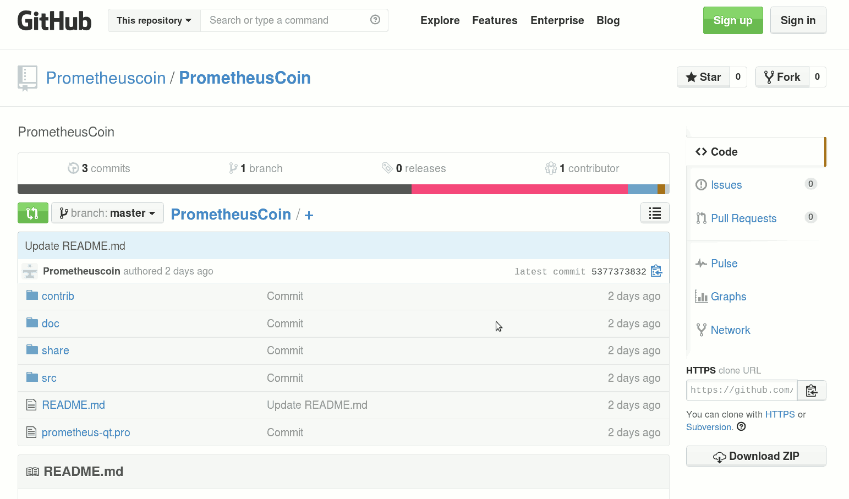This screenshot has height=499, width=849.
Task: Click the HTTPS clone URL text field
Action: 742,391
